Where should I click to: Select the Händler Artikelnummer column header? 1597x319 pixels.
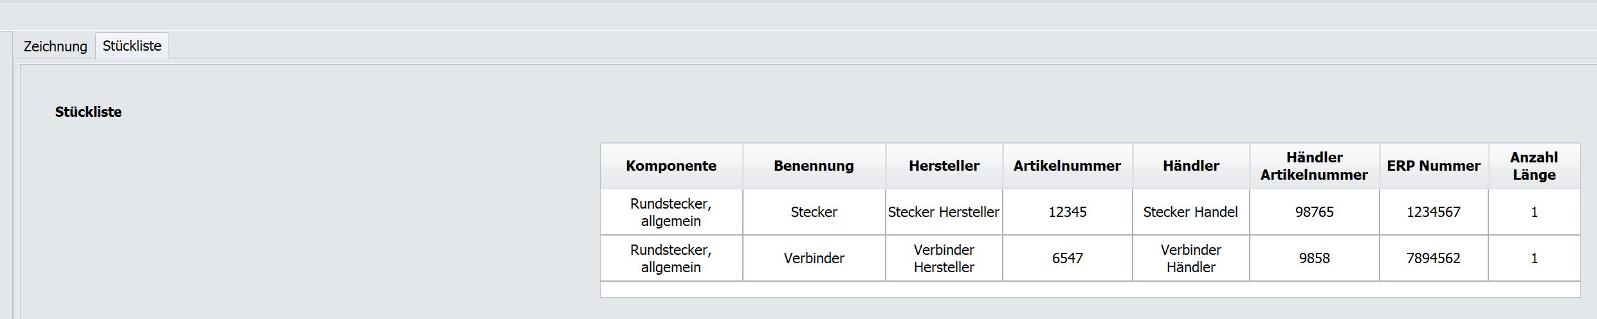point(1314,166)
